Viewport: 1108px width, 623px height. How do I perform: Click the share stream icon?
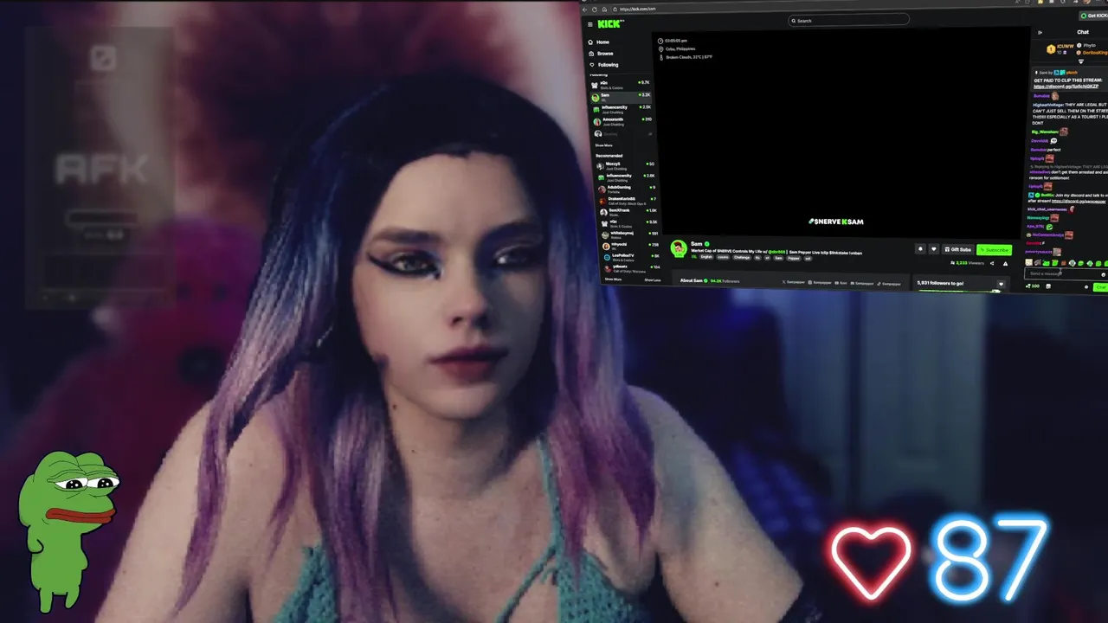click(x=992, y=263)
